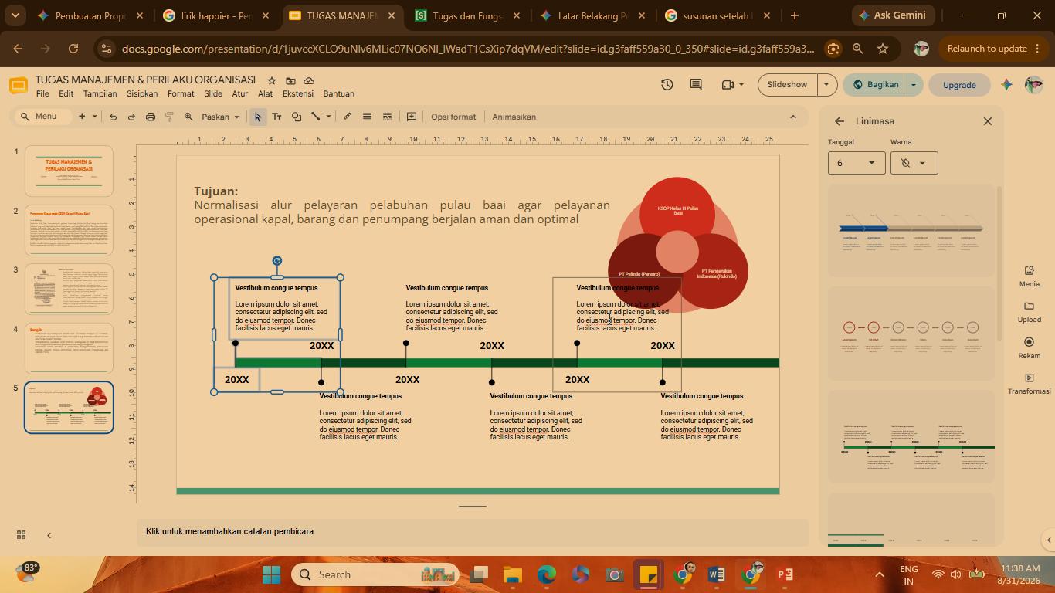The height and width of the screenshot is (593, 1055).
Task: Click the Animasikan button
Action: [514, 117]
